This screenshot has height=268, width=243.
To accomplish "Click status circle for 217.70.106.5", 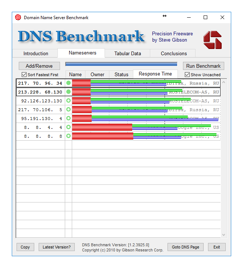I will pyautogui.click(x=68, y=109).
